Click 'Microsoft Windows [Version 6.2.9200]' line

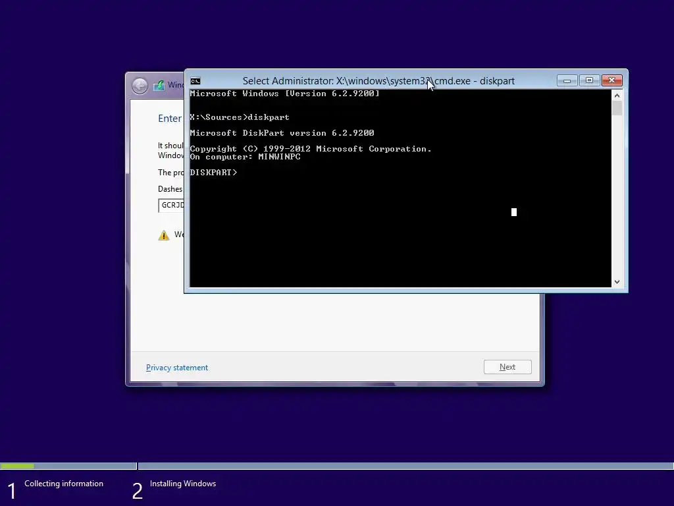point(284,94)
